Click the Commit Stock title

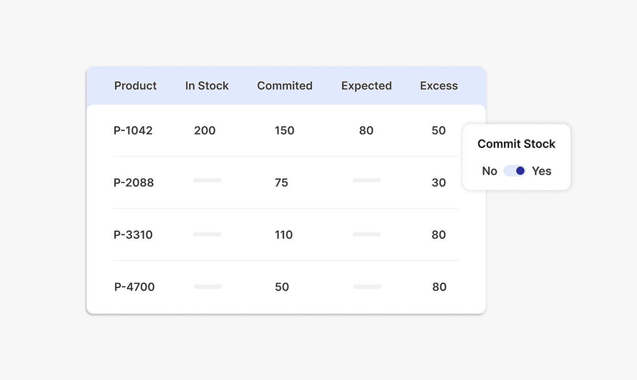pos(516,144)
